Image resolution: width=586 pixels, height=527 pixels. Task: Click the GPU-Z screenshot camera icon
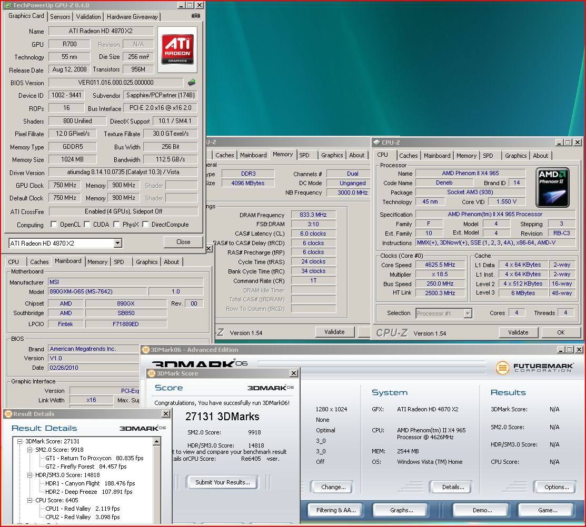point(196,16)
